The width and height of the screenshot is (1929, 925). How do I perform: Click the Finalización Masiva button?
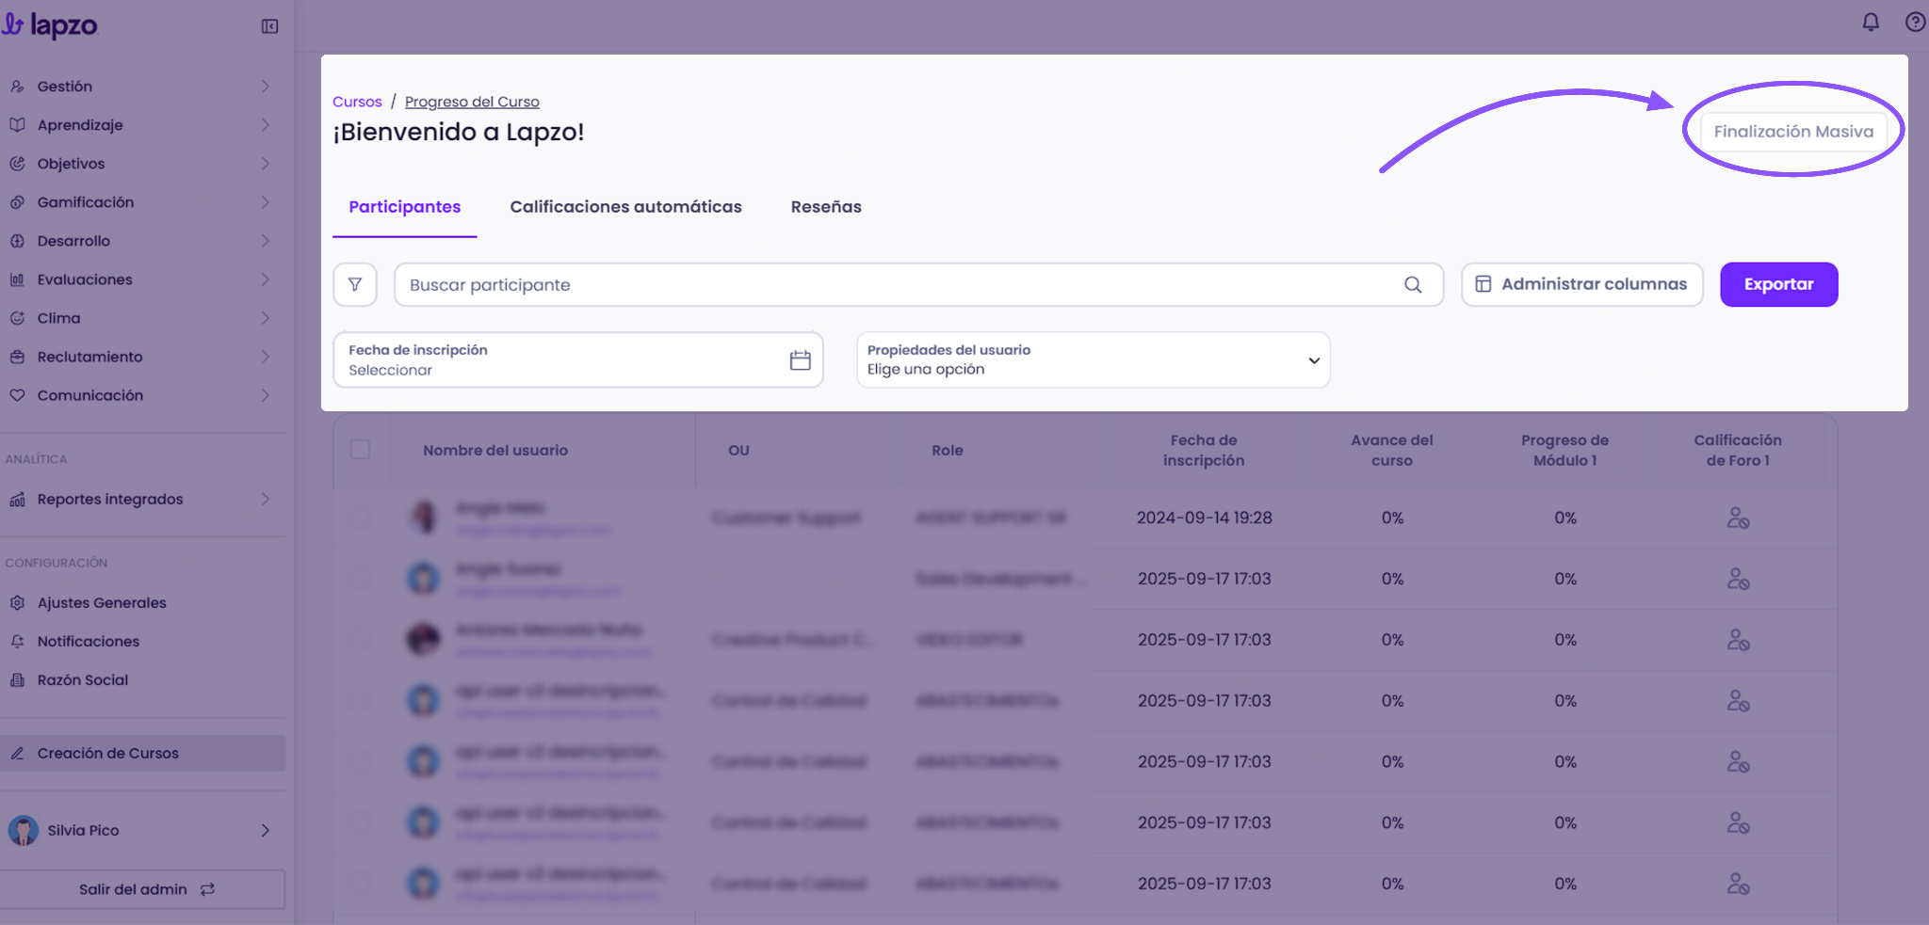(x=1793, y=131)
